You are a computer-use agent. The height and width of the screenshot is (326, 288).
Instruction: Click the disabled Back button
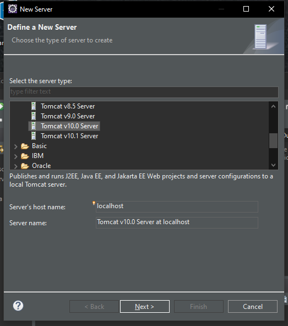tap(94, 307)
